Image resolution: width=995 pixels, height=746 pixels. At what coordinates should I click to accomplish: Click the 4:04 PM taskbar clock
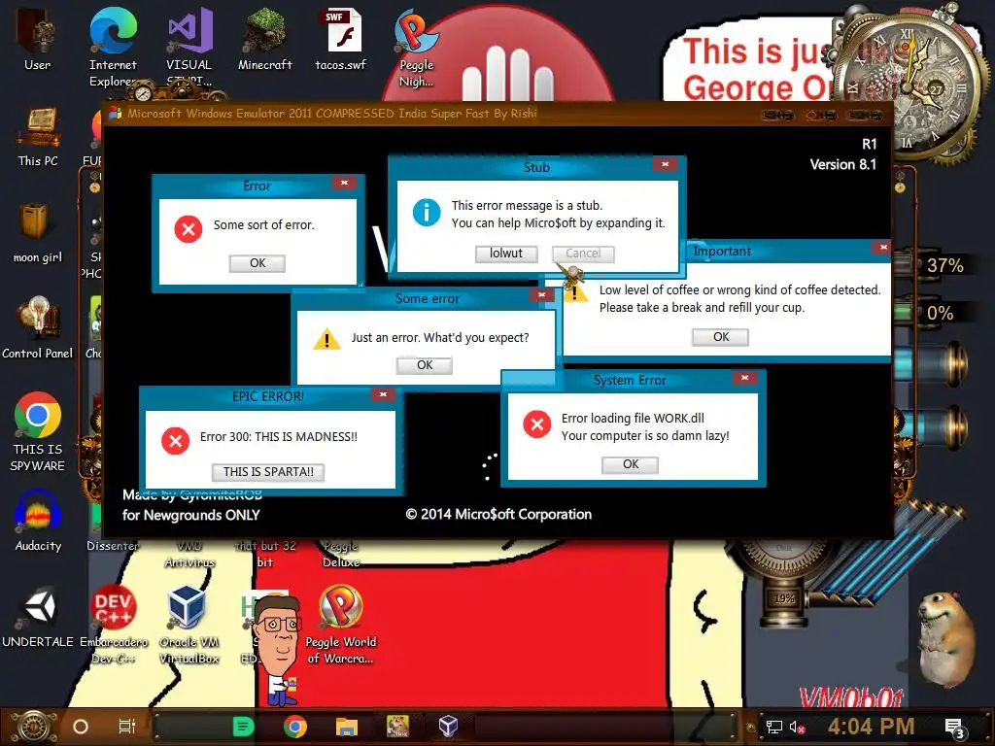click(x=871, y=727)
